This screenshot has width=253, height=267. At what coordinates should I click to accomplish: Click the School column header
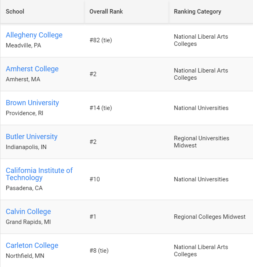click(x=15, y=12)
